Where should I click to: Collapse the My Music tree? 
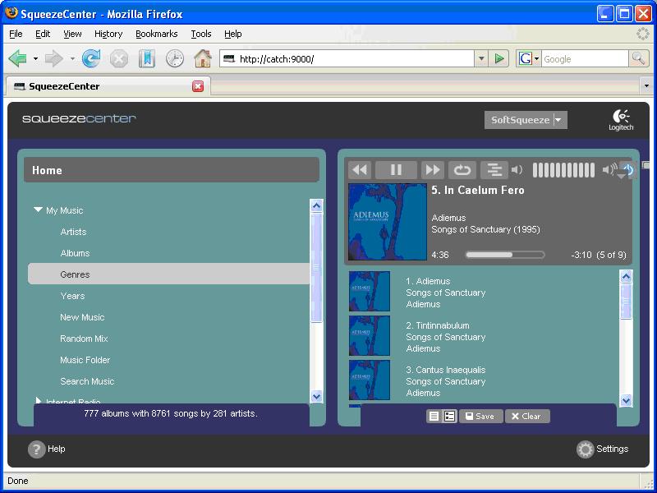[38, 210]
